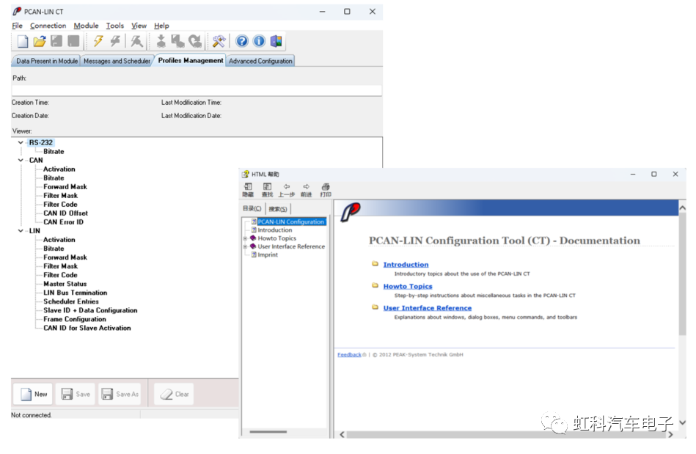Click the blue question mark Help icon
This screenshot has width=696, height=454.
(242, 41)
